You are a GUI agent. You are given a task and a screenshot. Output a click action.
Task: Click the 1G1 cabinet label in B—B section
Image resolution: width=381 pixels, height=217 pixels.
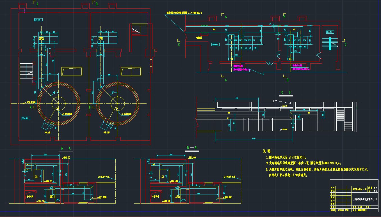[x=162, y=177]
